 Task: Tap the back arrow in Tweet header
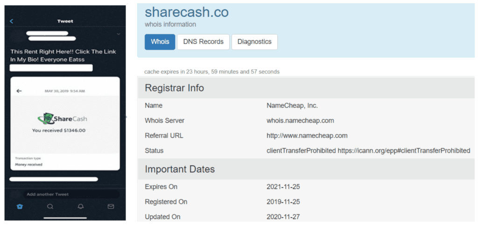[12, 21]
